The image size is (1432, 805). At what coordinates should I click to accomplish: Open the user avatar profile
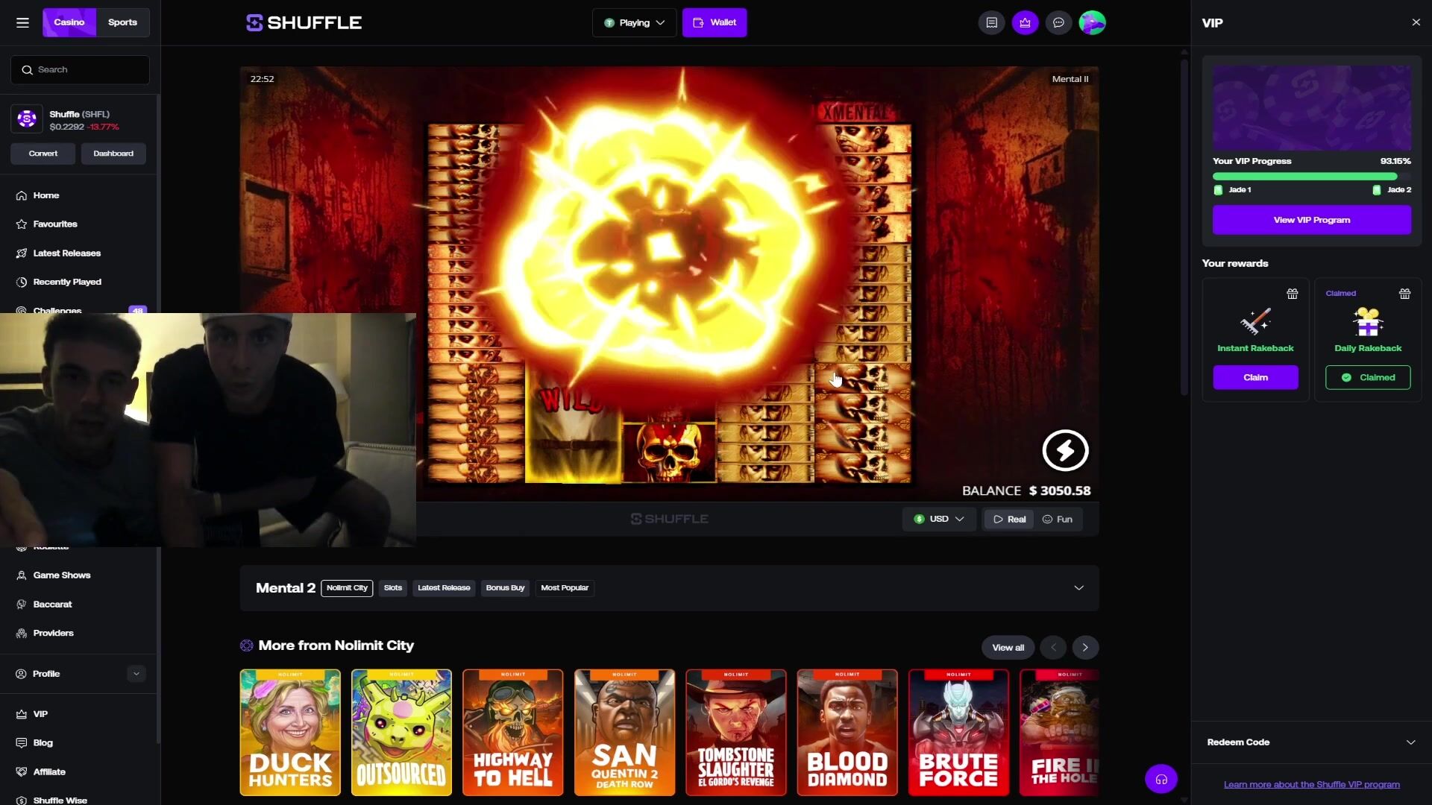click(x=1092, y=22)
